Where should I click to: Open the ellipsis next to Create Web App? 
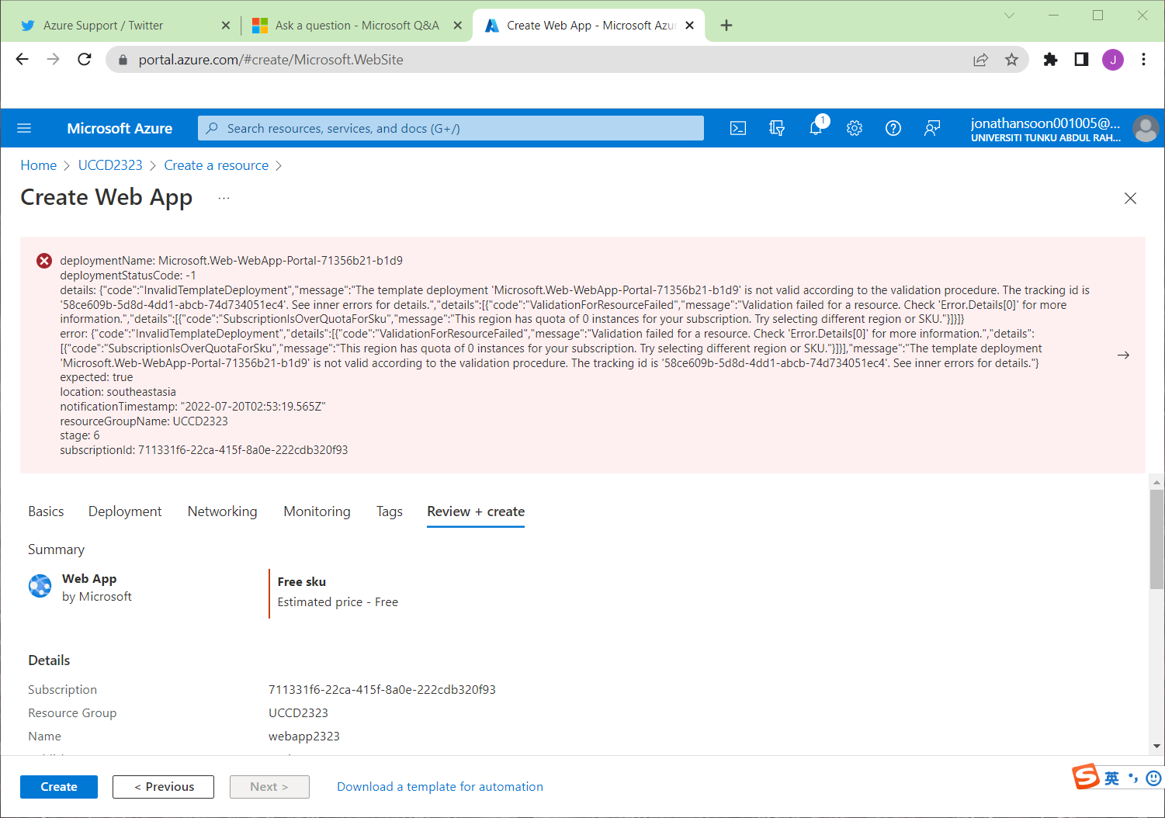point(224,199)
